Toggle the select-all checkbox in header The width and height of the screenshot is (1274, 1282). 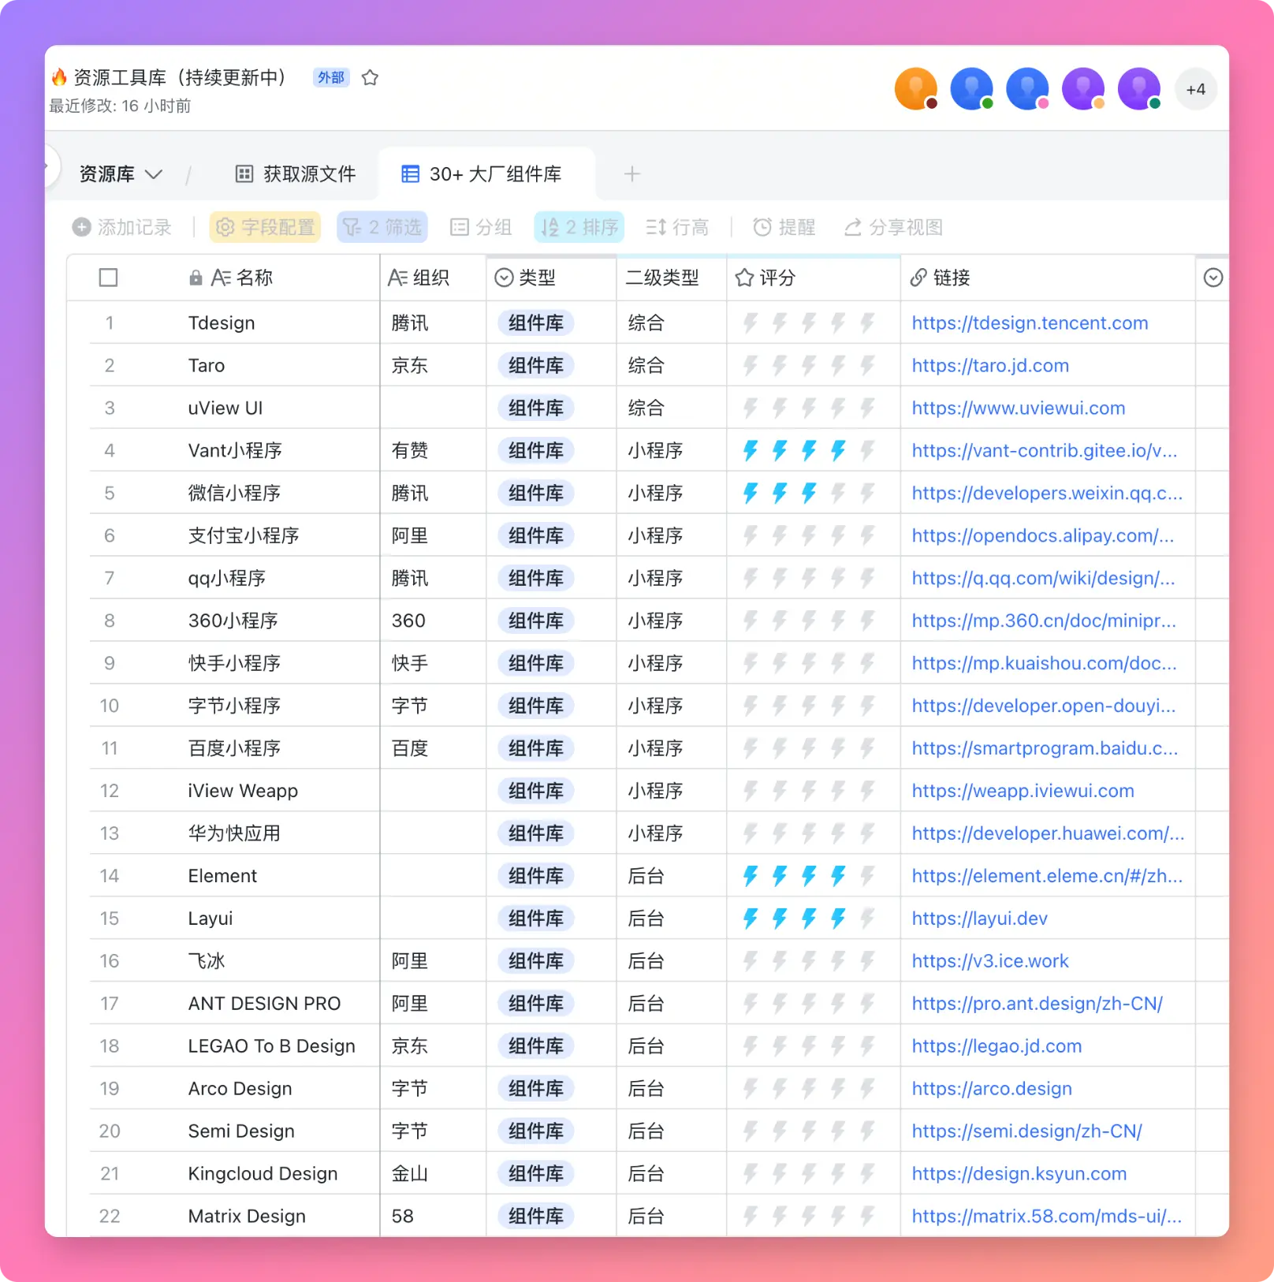pyautogui.click(x=109, y=278)
